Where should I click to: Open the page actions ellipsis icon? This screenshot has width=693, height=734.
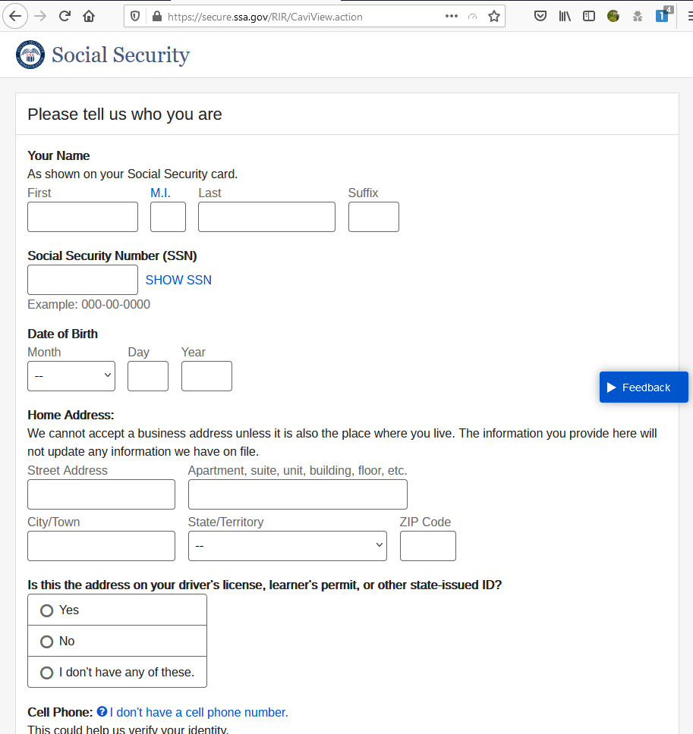pos(451,15)
